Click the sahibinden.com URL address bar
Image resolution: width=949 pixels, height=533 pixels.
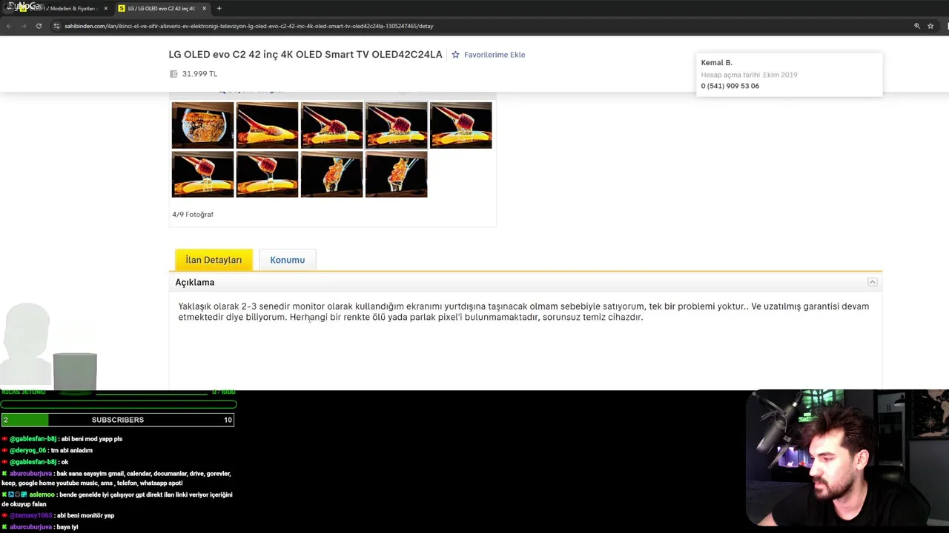point(474,26)
